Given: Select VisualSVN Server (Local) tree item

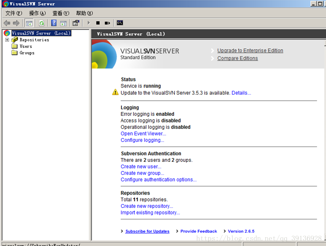Looking at the screenshot, I should pos(41,33).
